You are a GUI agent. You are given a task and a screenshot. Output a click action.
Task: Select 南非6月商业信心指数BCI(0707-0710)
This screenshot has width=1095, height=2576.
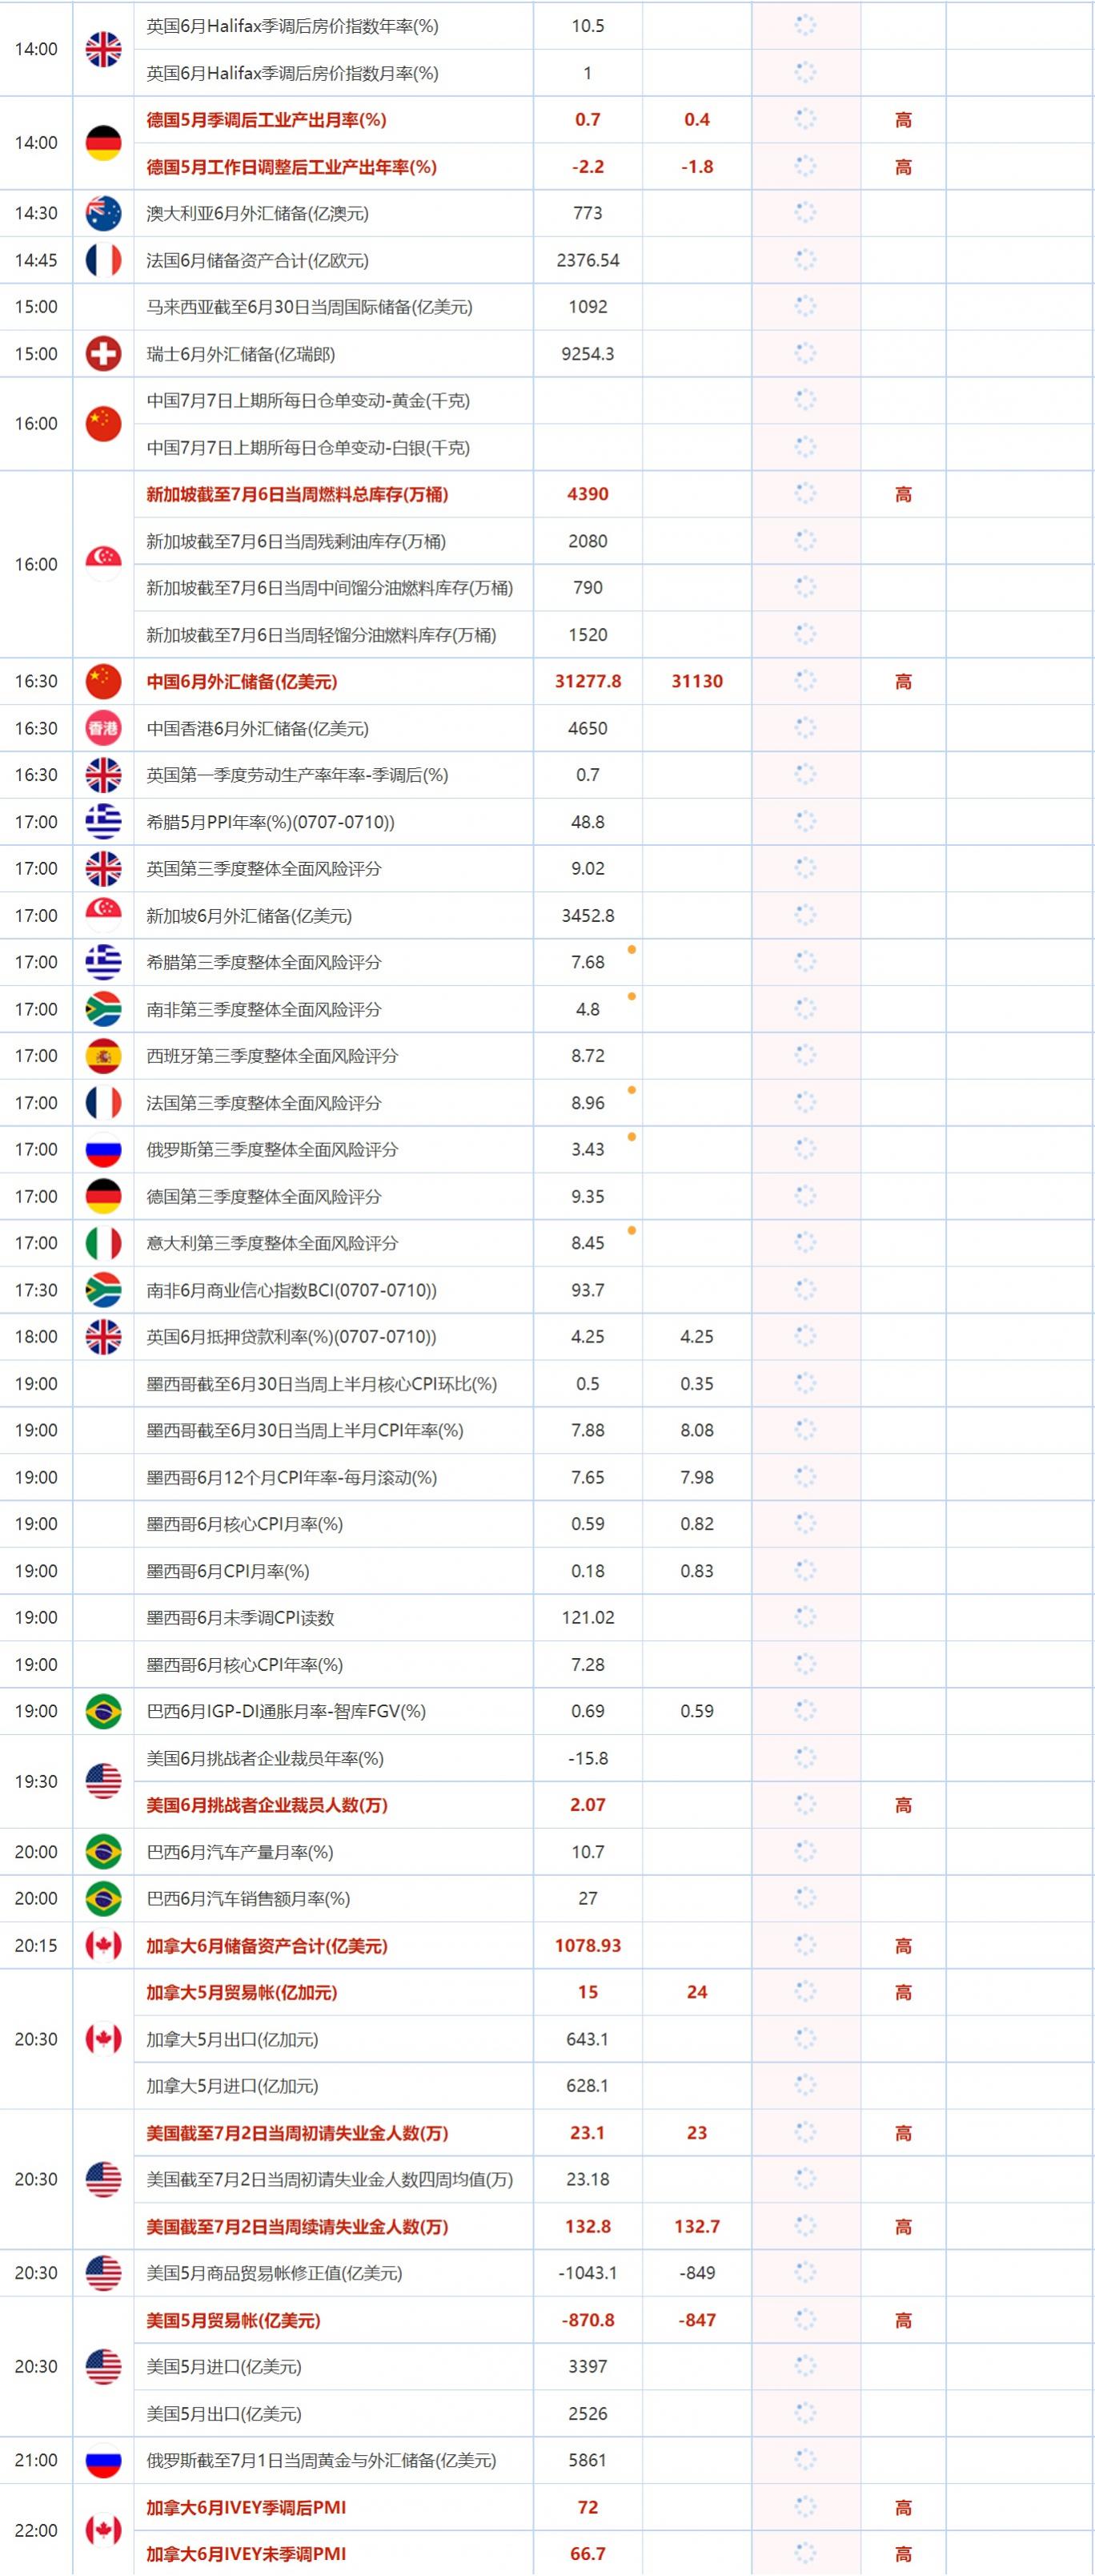point(291,1290)
